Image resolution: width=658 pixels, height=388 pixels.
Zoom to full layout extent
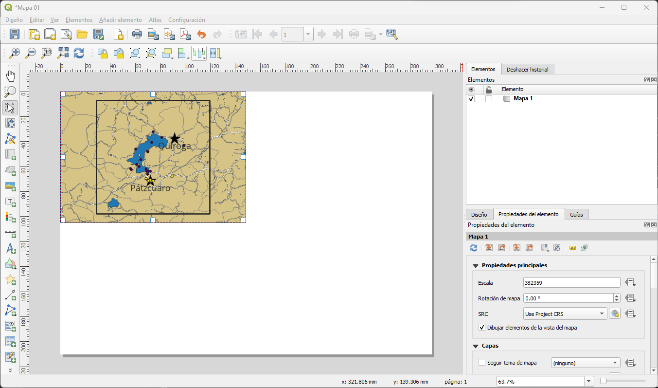tap(63, 53)
